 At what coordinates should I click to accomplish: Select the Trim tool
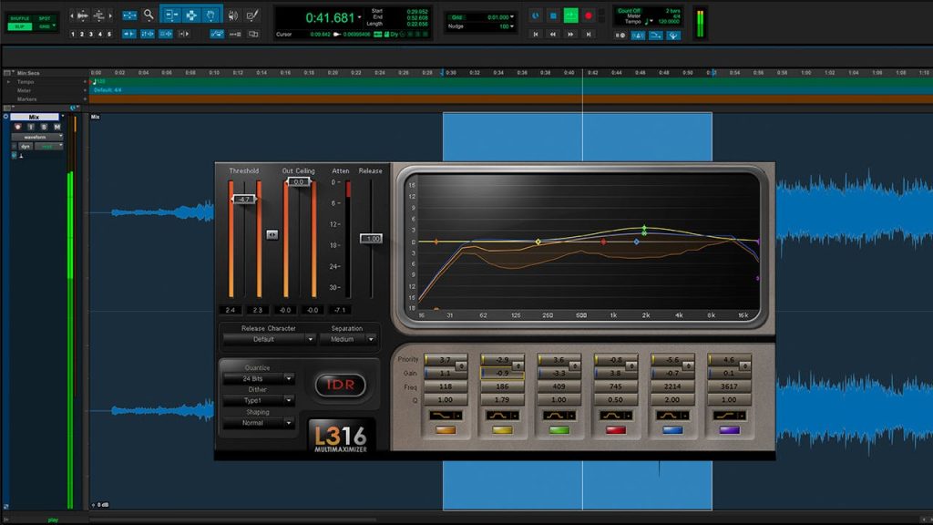pos(173,15)
